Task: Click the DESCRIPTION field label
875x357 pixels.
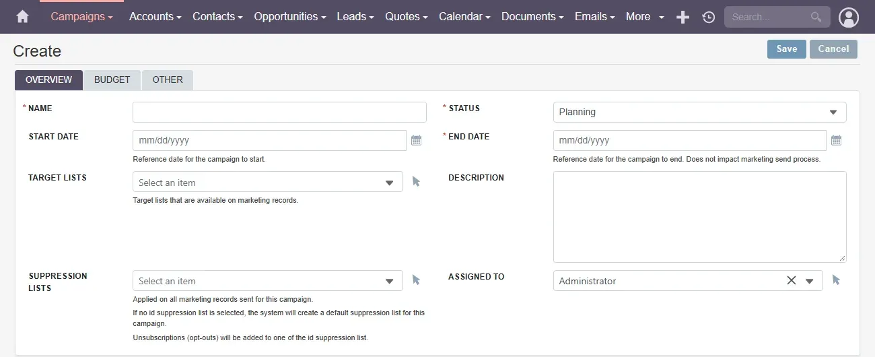Action: [476, 178]
